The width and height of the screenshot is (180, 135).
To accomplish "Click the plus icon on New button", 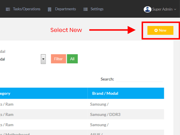I will pyautogui.click(x=156, y=30).
